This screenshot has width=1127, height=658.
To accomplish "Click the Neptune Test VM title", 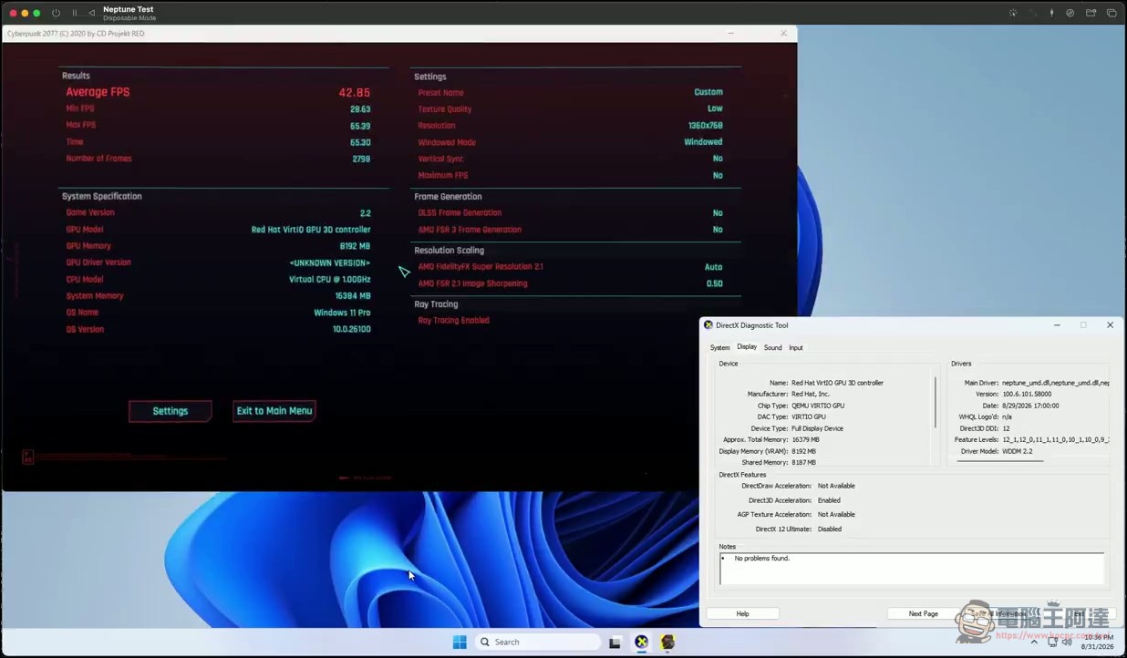I will (x=128, y=9).
